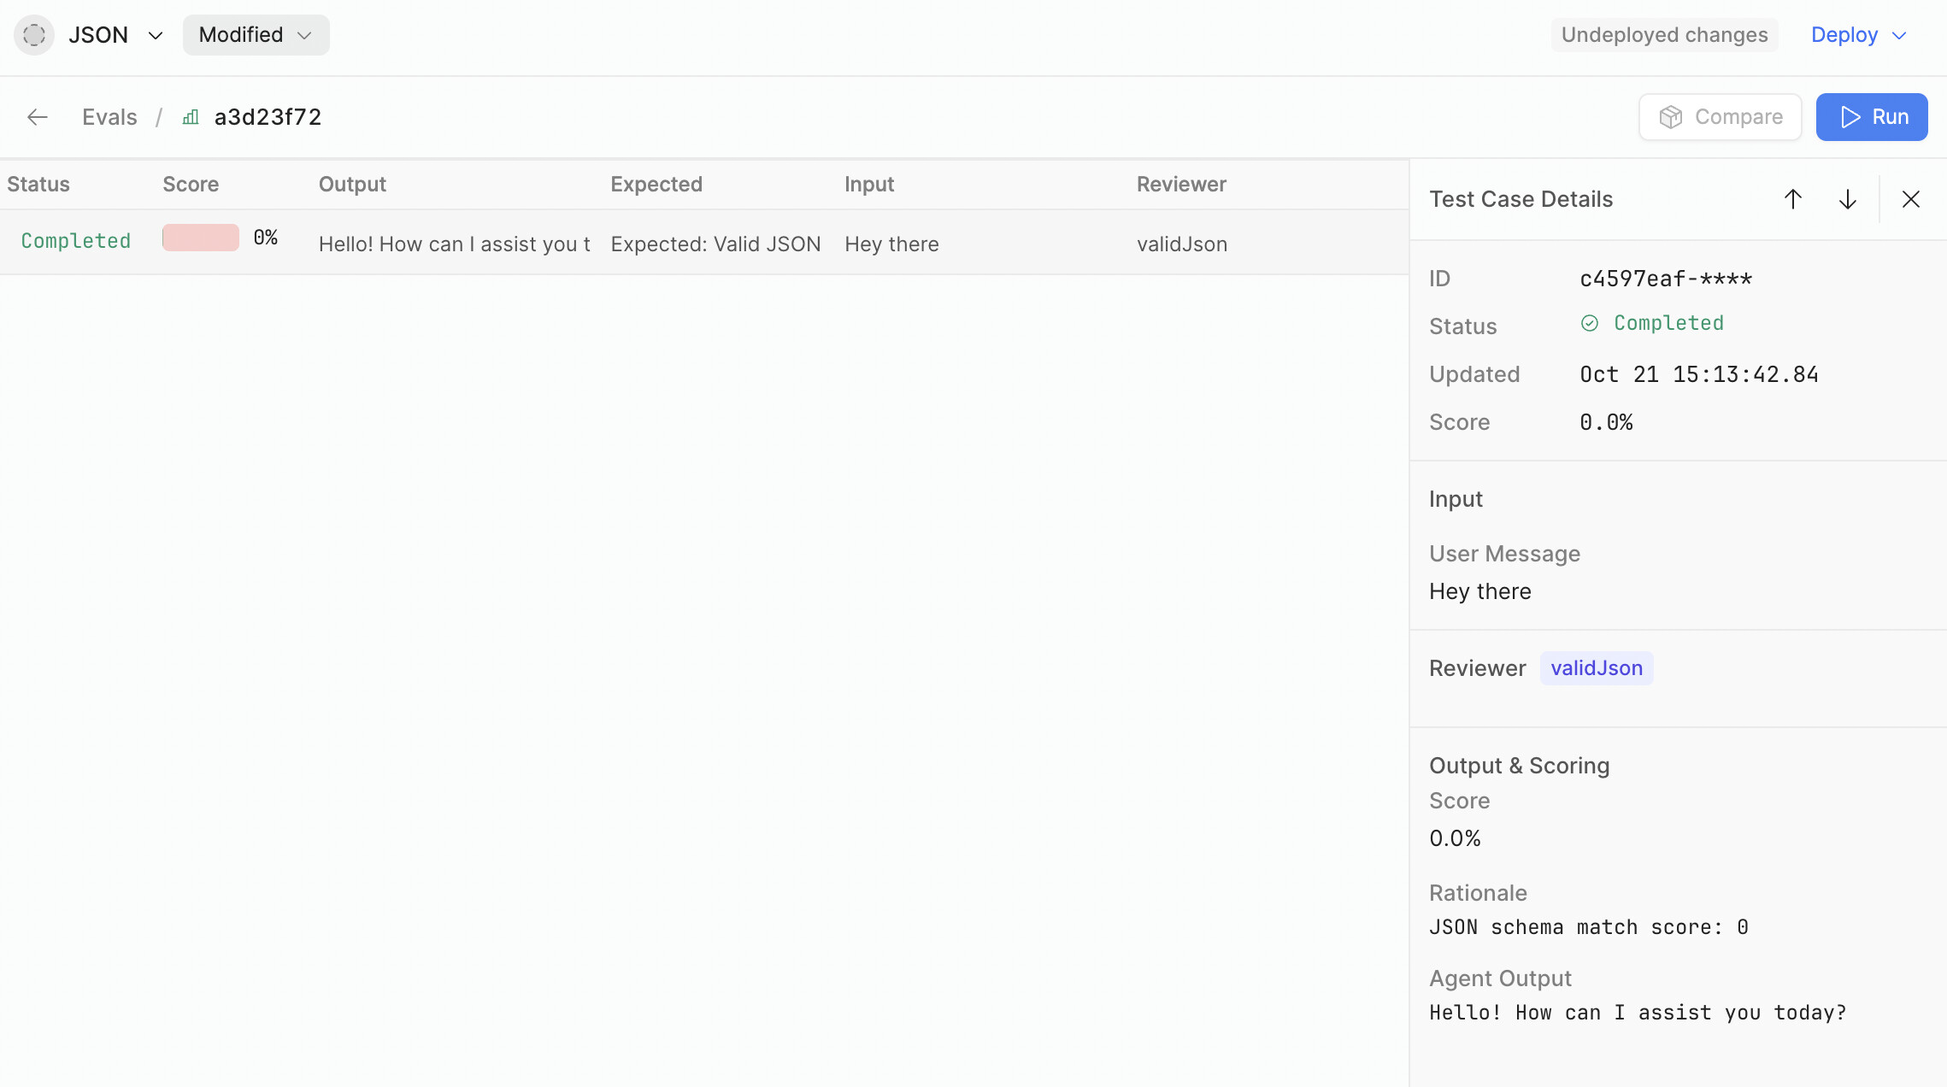1947x1087 pixels.
Task: Click the bar chart icon next to a3d23f72
Action: click(191, 117)
